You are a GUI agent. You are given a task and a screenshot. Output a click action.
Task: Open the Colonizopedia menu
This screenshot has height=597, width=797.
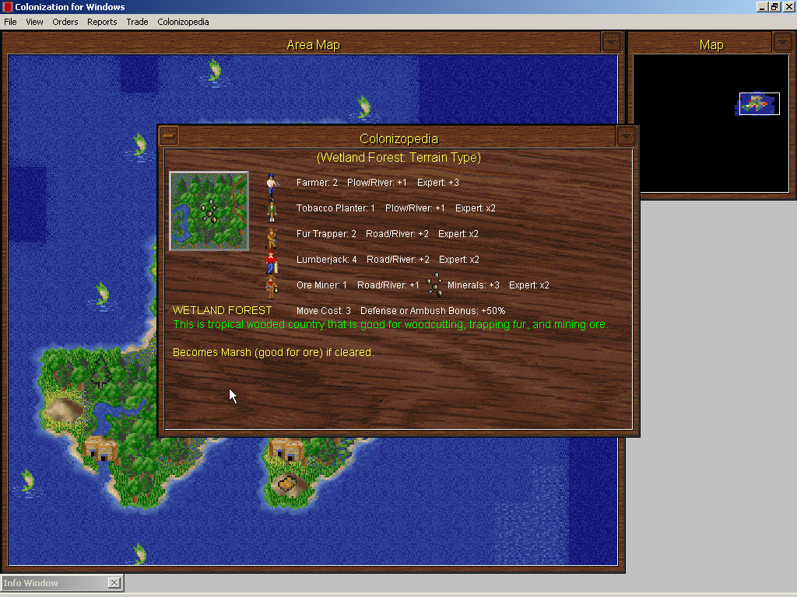[183, 22]
